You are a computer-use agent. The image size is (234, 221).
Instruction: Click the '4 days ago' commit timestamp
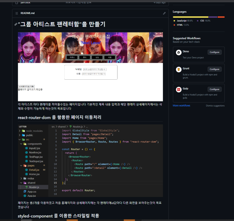(x=159, y=3)
